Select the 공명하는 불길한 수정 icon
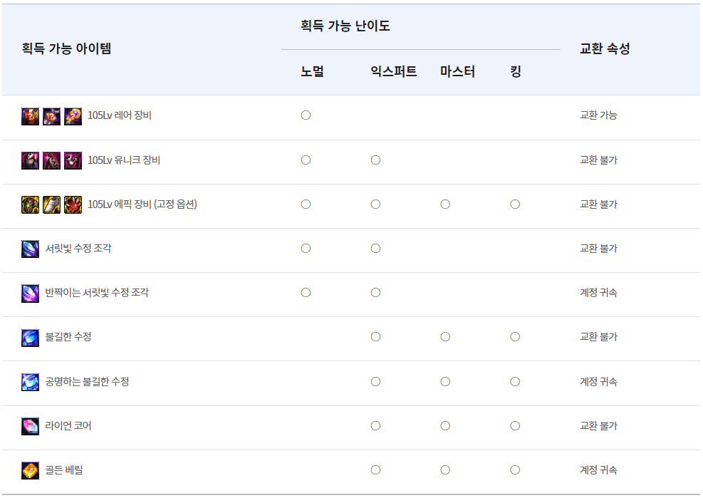The width and height of the screenshot is (703, 498). (30, 383)
